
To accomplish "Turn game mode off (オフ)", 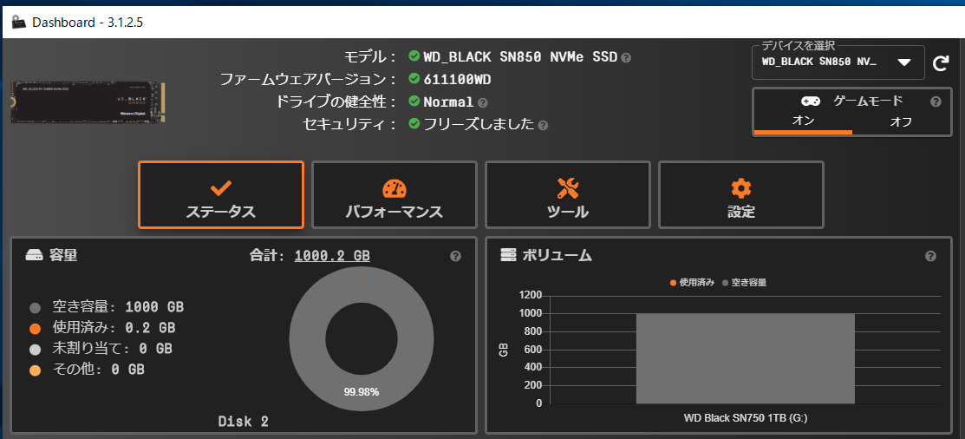I will point(901,121).
